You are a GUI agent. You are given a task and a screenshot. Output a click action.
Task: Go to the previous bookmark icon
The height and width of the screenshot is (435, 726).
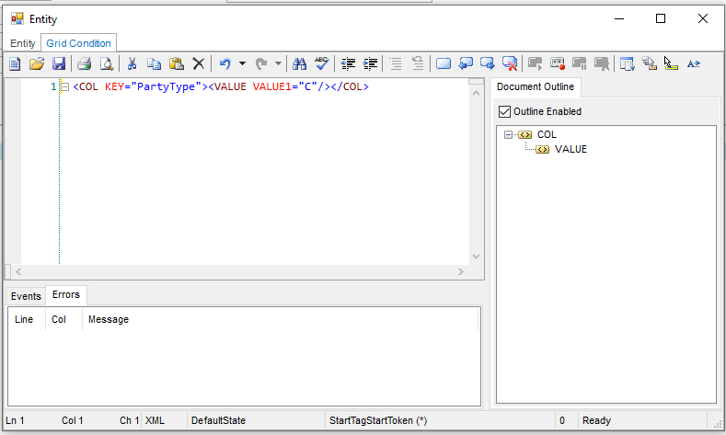466,63
